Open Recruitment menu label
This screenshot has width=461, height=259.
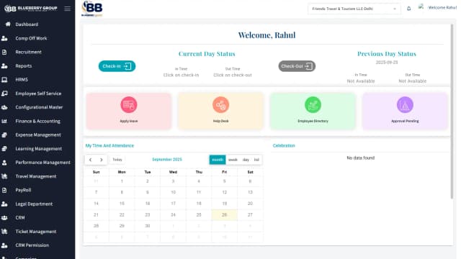29,52
